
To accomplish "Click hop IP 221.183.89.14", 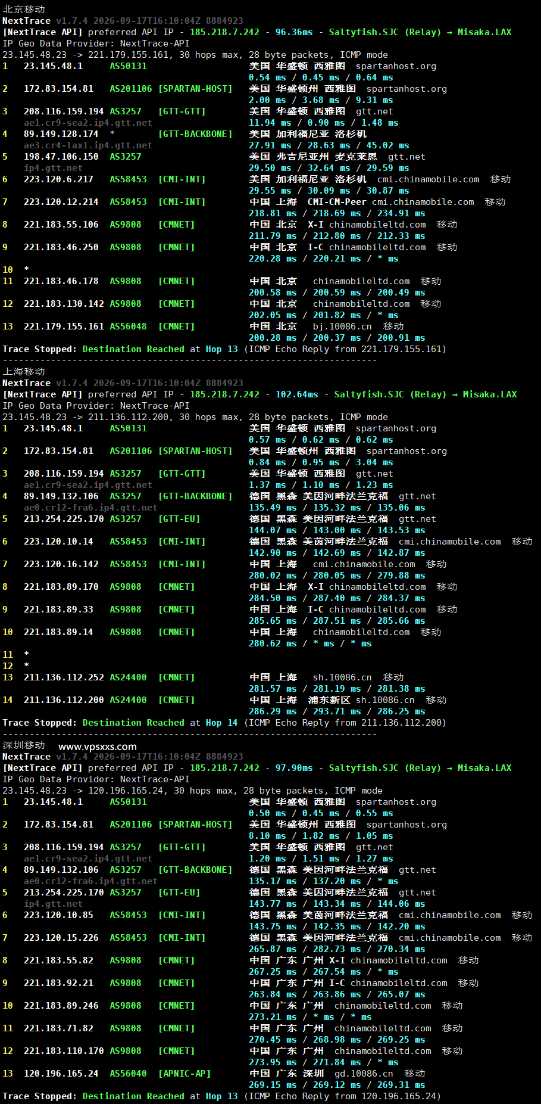I will click(58, 632).
